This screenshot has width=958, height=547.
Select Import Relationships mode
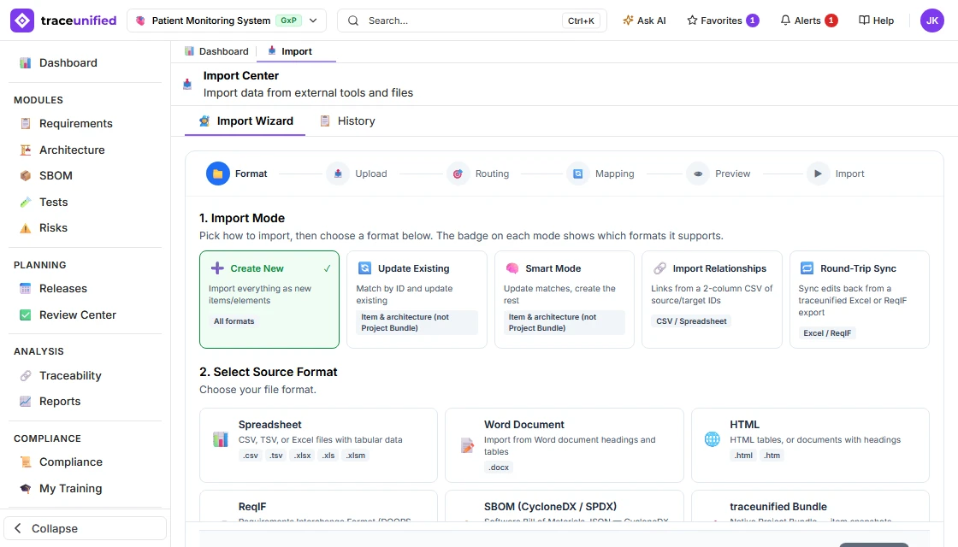[712, 300]
